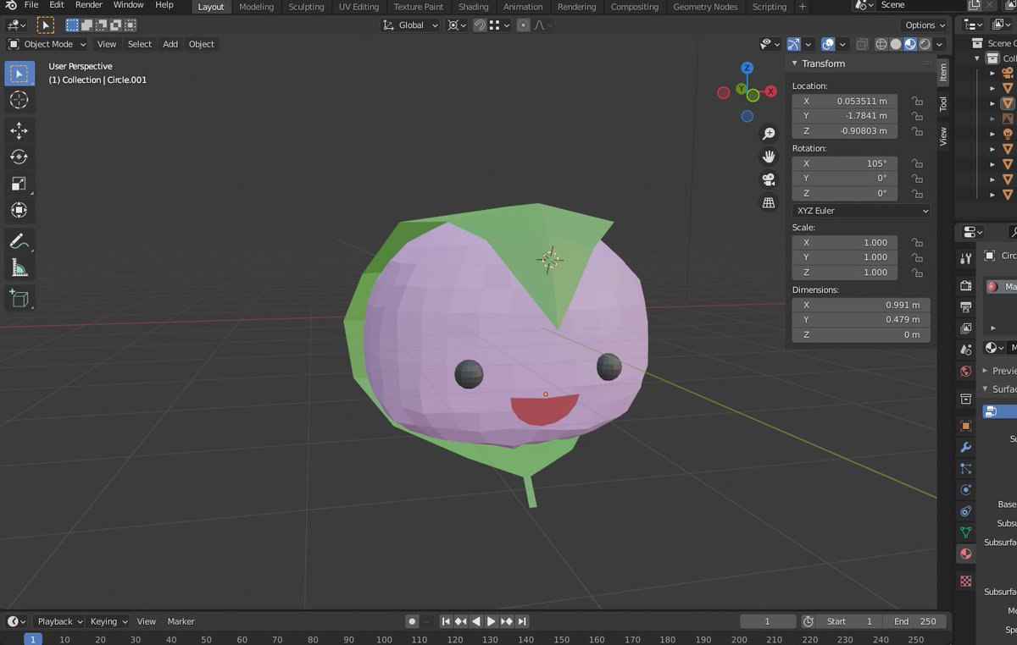
Task: Switch to solid viewport shading
Action: [x=896, y=44]
